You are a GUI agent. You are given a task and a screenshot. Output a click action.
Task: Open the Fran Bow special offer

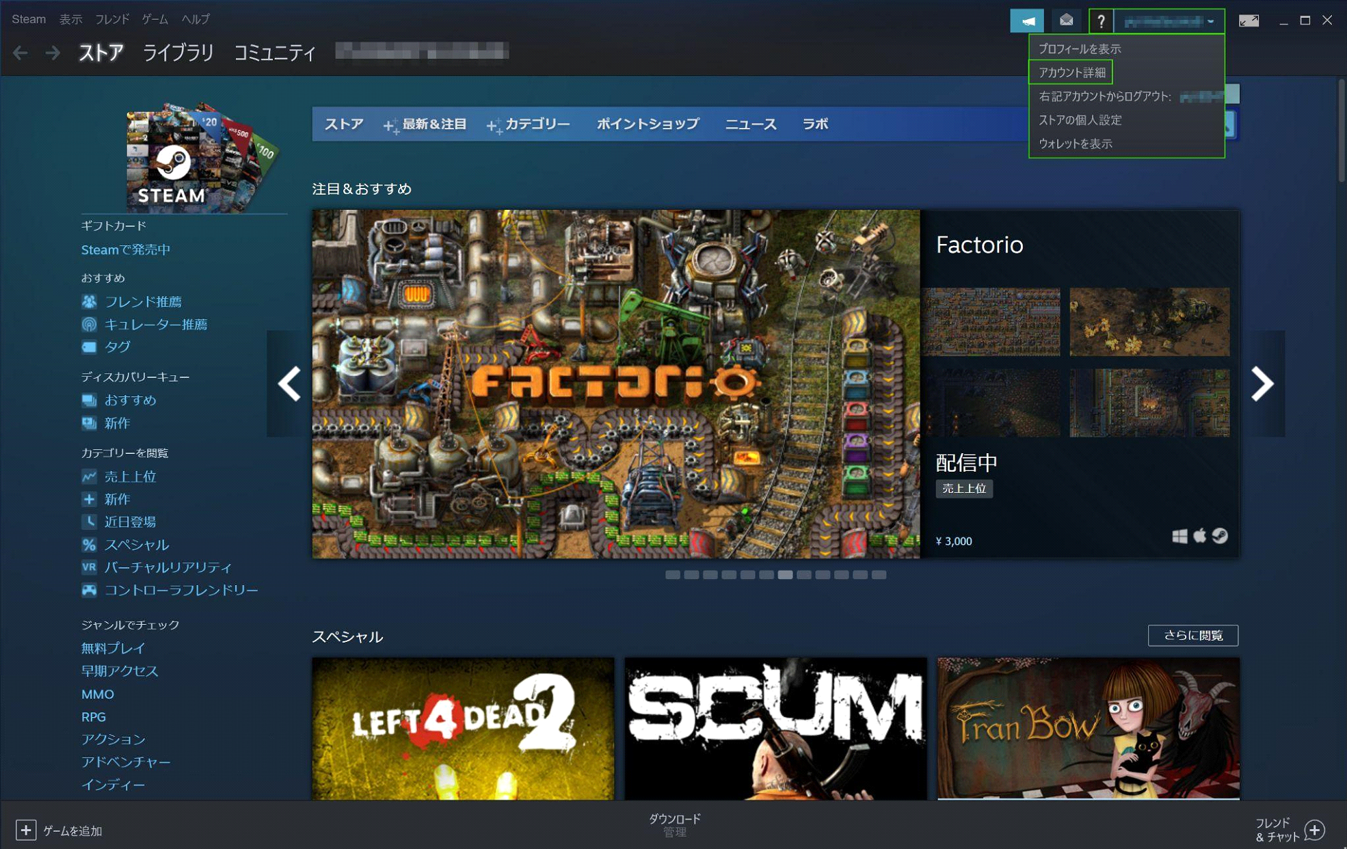(x=1088, y=729)
